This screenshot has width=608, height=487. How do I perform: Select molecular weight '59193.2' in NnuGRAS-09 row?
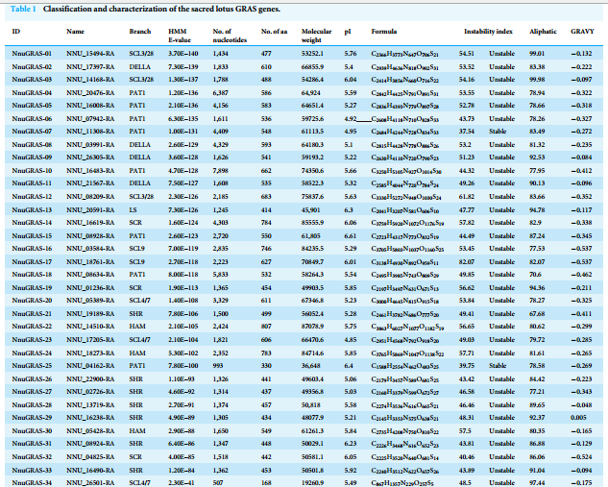(x=312, y=158)
